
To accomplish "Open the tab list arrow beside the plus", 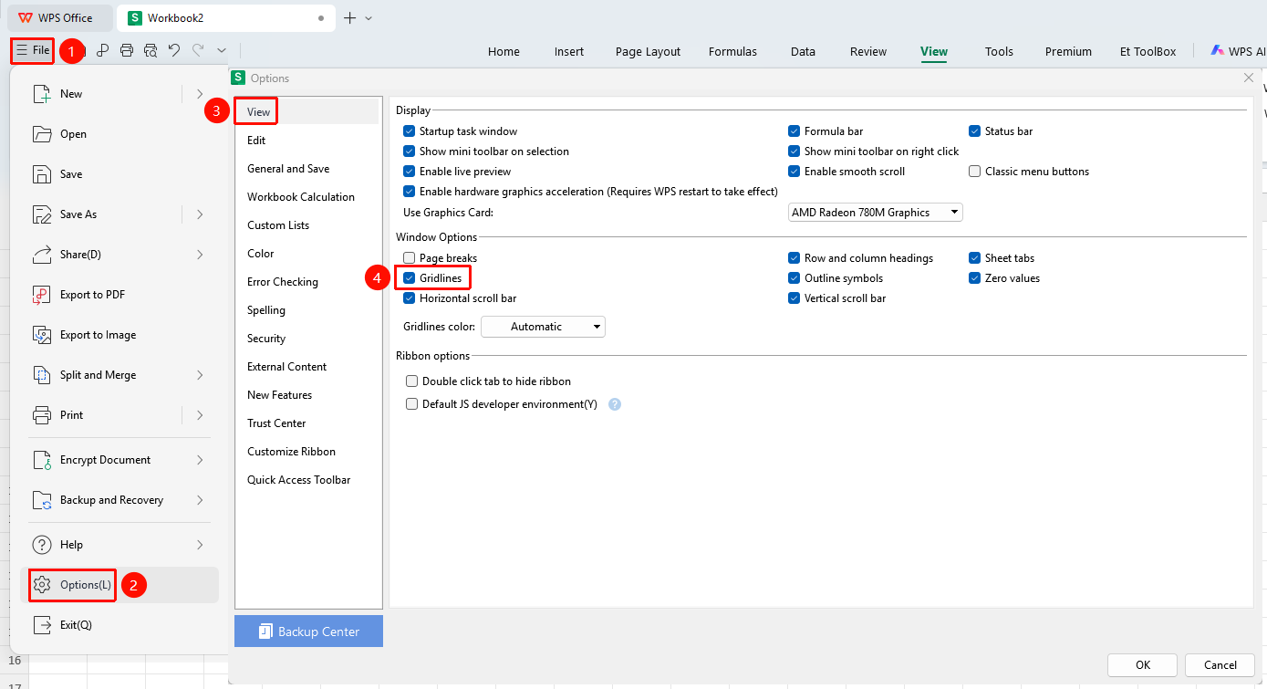I will pyautogui.click(x=369, y=17).
